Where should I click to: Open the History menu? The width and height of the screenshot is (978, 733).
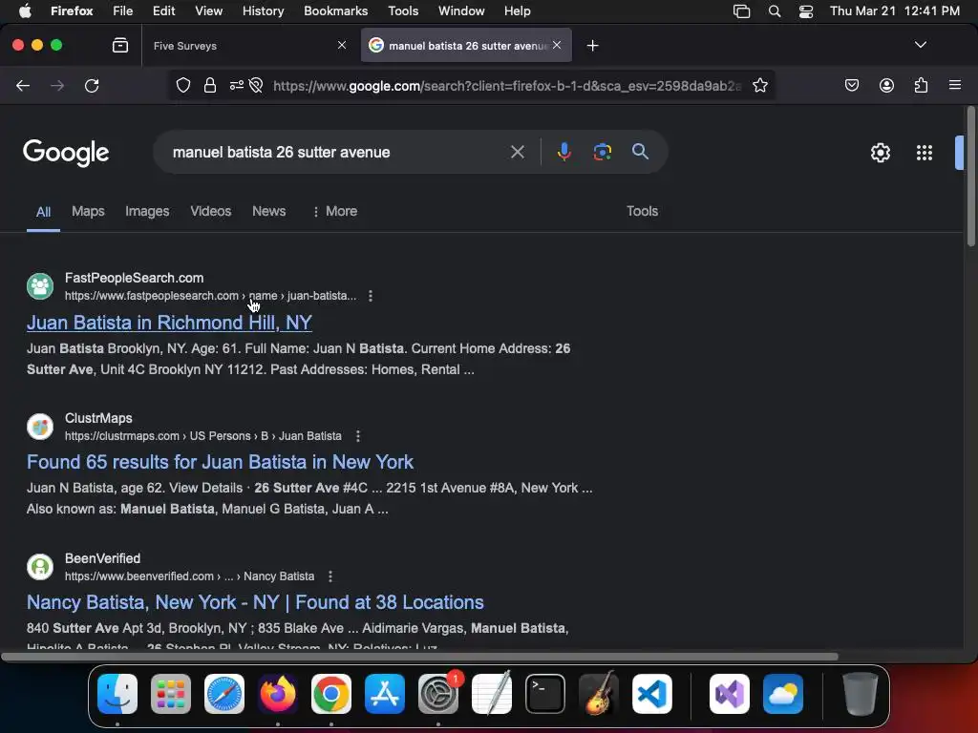263,11
